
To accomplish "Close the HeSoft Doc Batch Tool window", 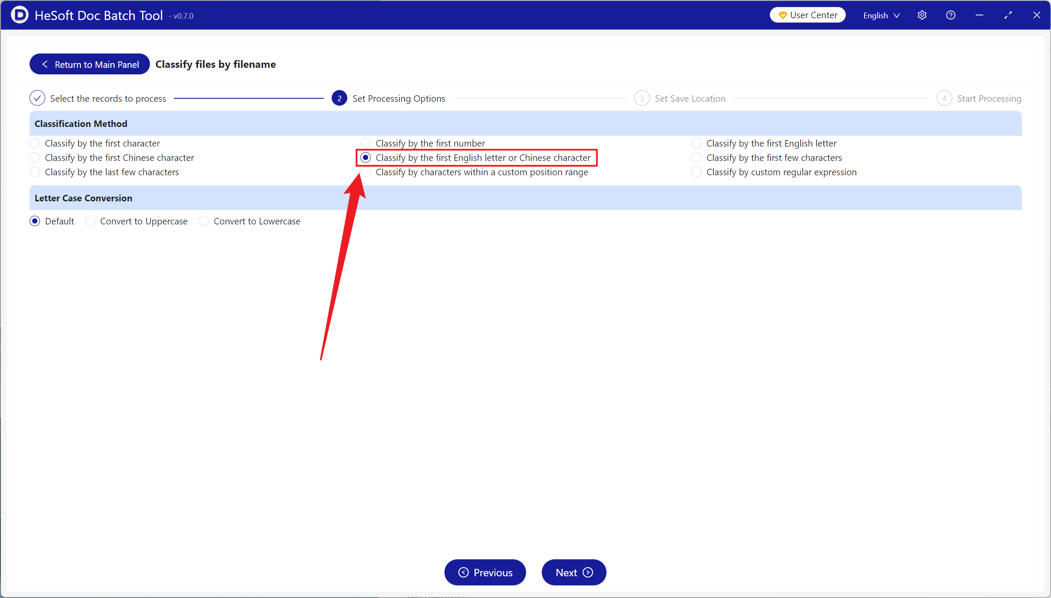I will (1037, 15).
